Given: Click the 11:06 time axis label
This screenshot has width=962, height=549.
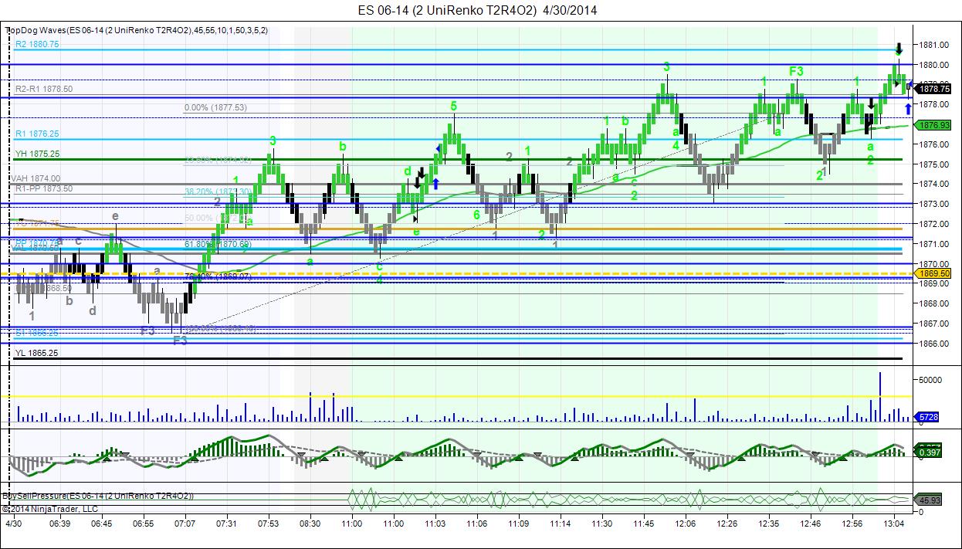Looking at the screenshot, I should point(477,524).
